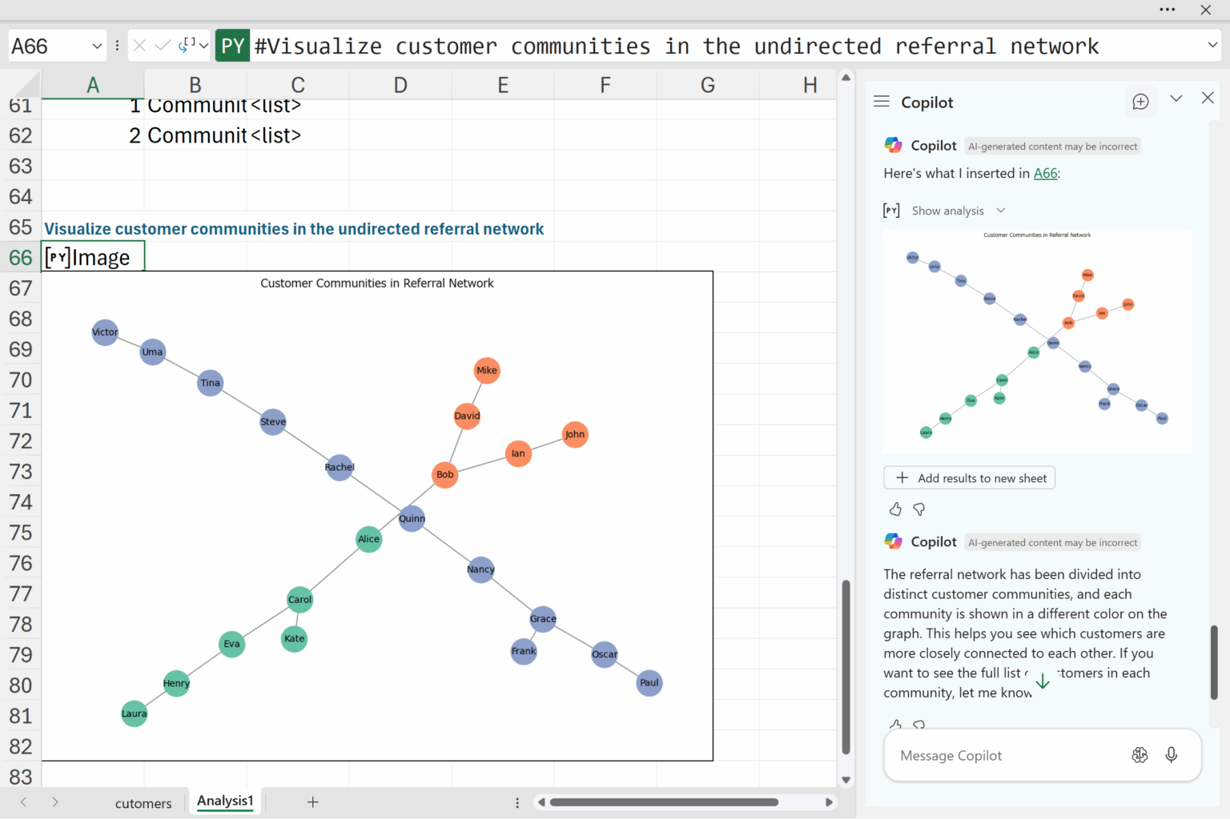Open the three-dot menu at top right
This screenshot has height=820, width=1230.
coord(1167,10)
